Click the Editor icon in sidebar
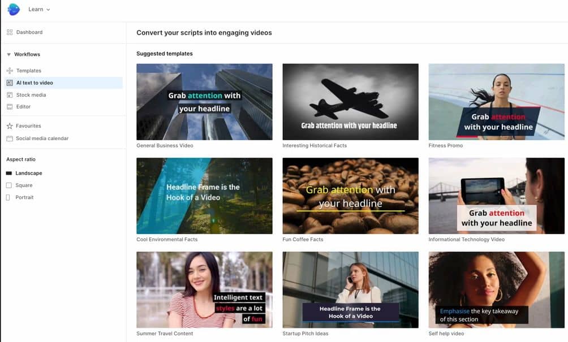Viewport: 568px width, 342px height. click(10, 107)
